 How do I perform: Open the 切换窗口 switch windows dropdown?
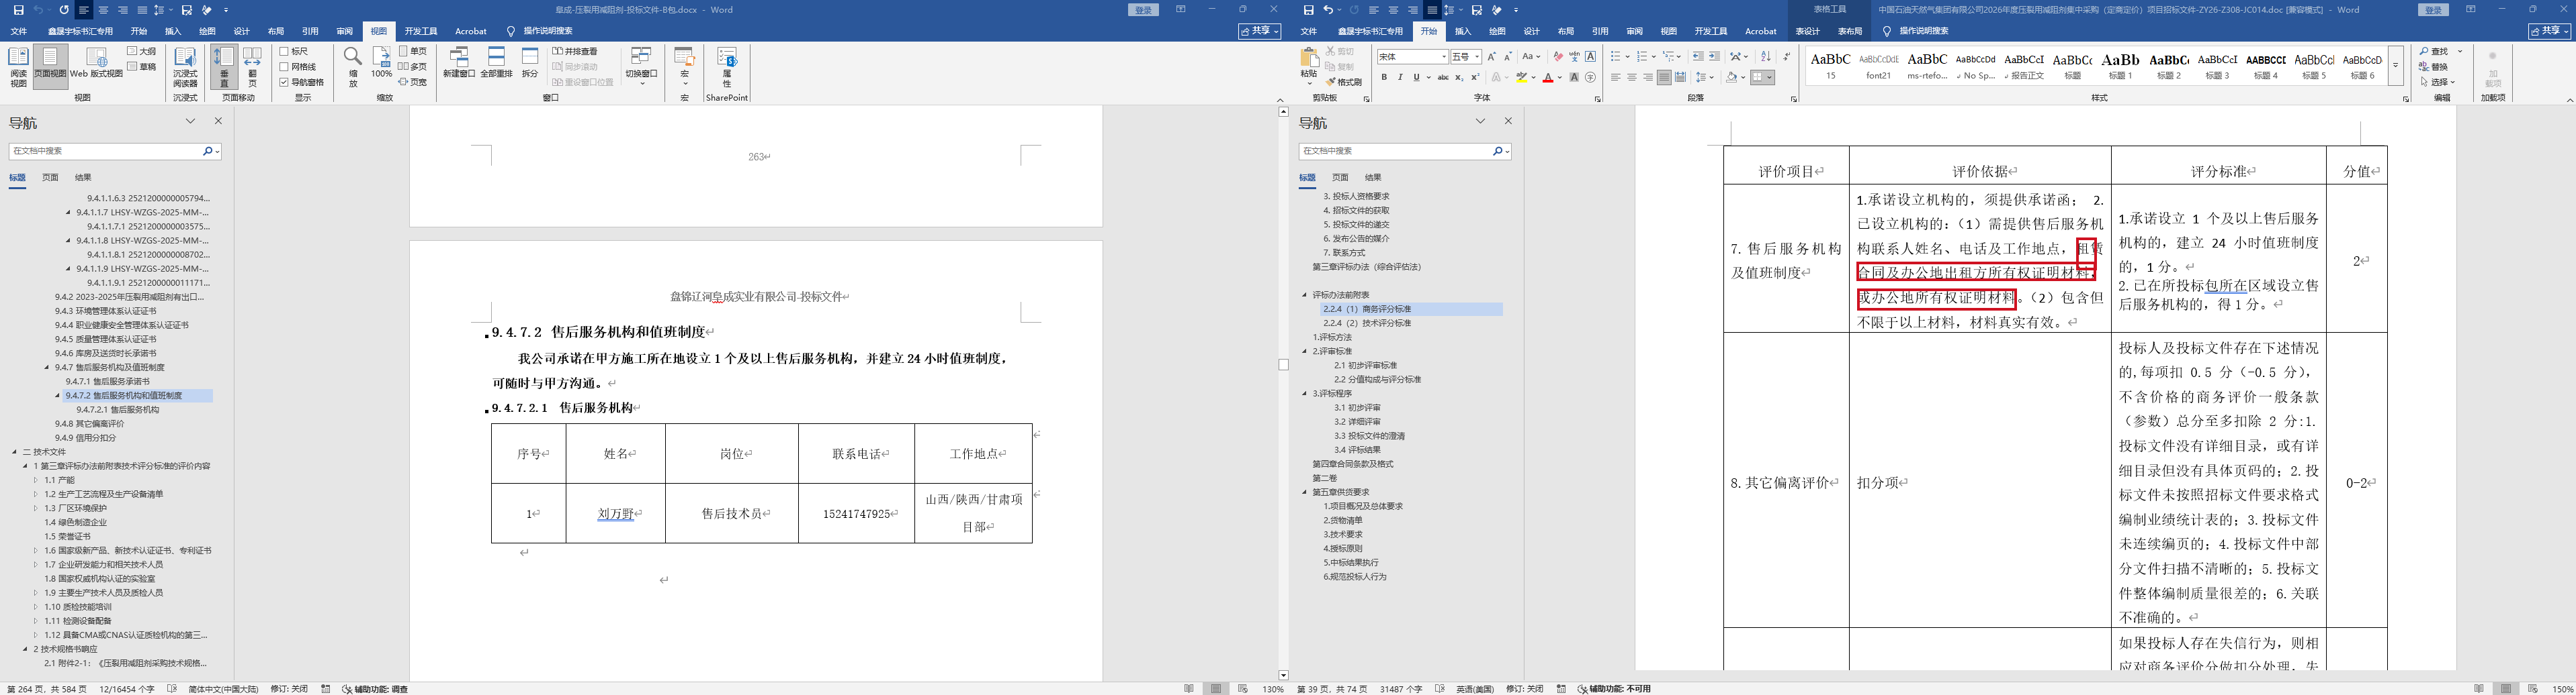point(641,65)
